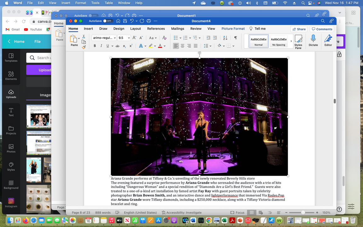Open the font name dropdown
The height and width of the screenshot is (227, 363).
coord(104,38)
